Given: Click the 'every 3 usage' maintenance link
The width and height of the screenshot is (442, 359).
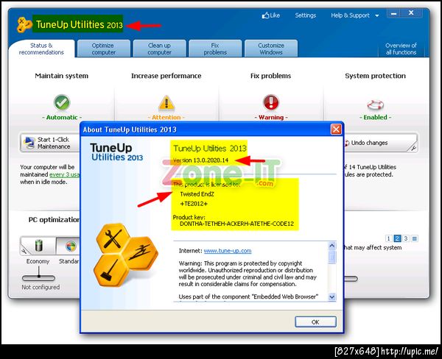Looking at the screenshot, I should click(65, 174).
